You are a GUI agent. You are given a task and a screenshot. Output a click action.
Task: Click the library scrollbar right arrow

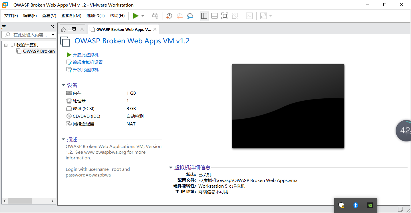click(53, 201)
